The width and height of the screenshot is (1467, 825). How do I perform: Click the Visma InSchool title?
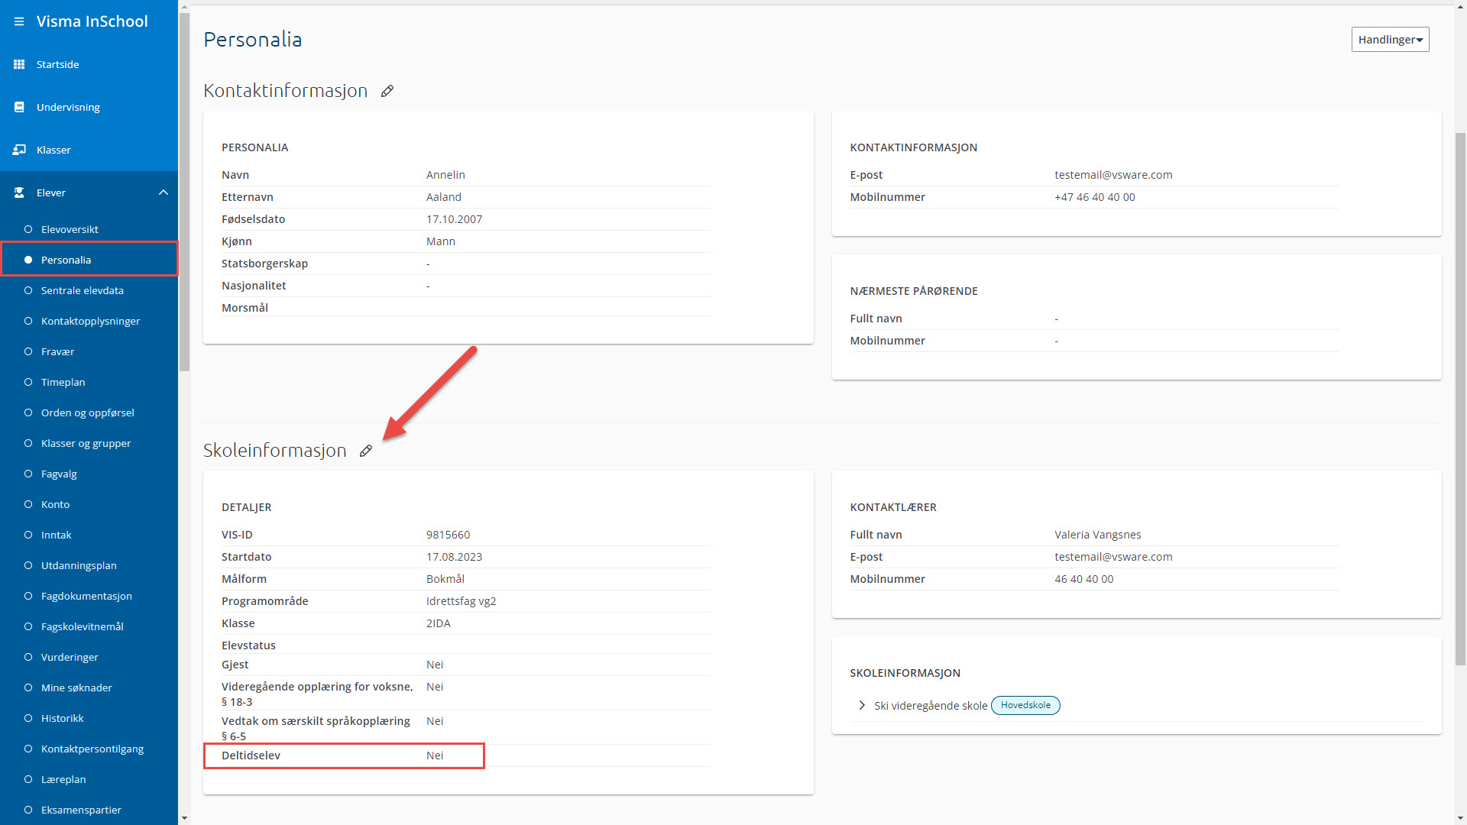(x=92, y=21)
